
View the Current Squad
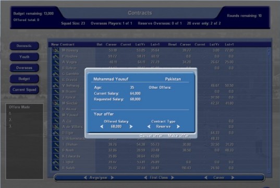[25, 90]
